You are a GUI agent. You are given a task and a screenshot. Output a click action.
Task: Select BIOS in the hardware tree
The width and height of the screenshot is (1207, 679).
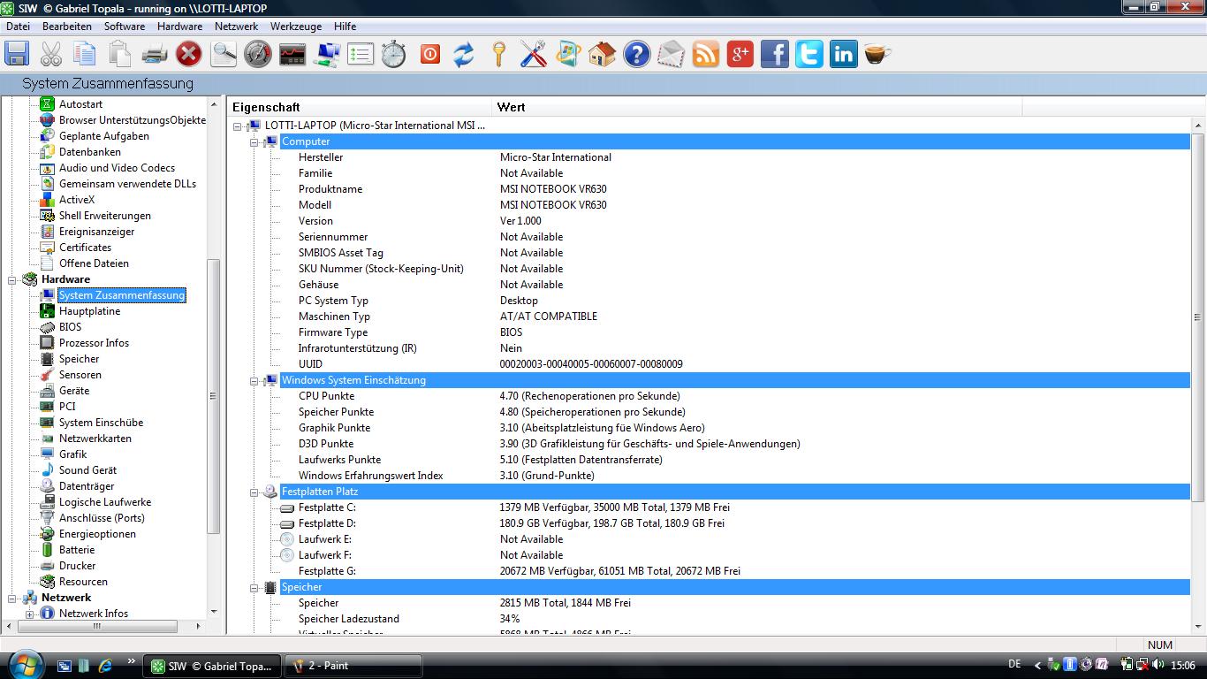(70, 327)
